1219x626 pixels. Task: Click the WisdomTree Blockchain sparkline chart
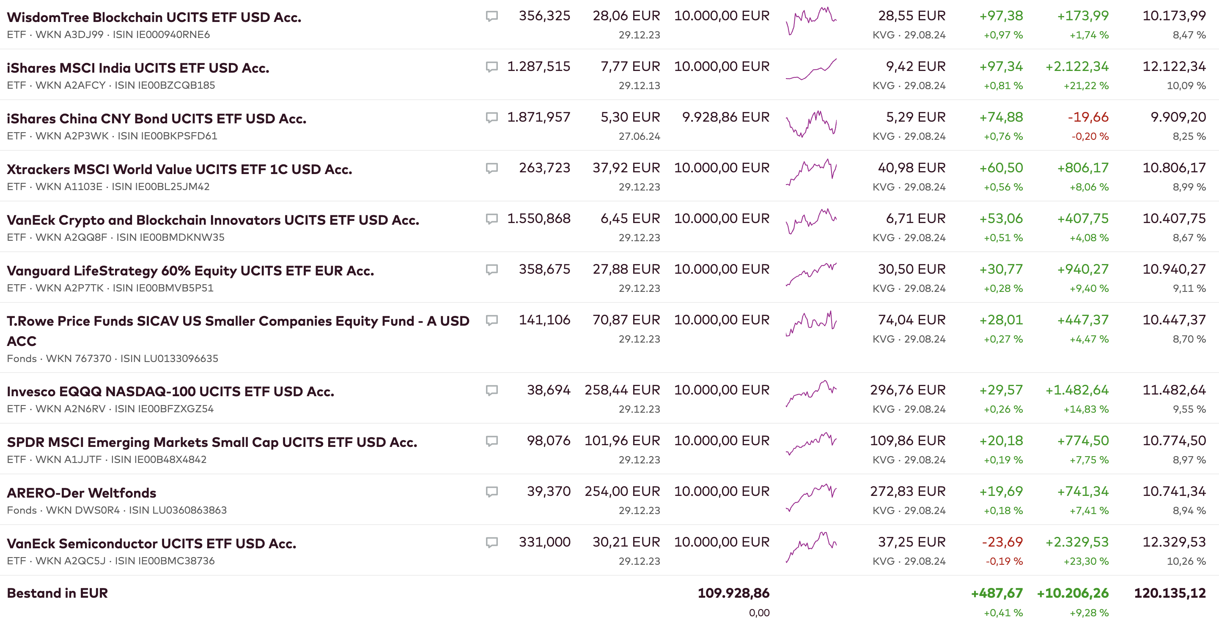811,21
